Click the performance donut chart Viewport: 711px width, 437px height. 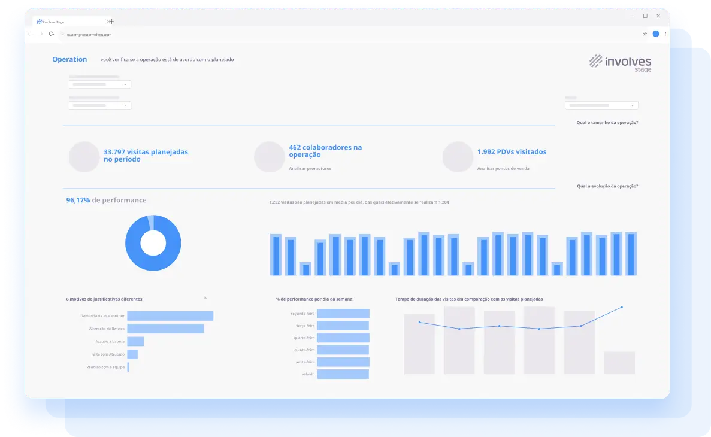click(x=153, y=243)
